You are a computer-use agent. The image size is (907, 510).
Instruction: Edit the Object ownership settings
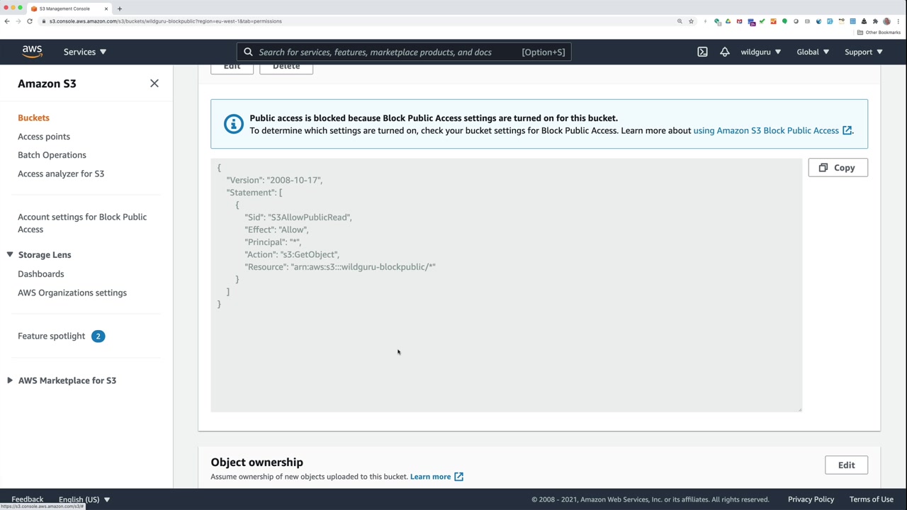[846, 465]
